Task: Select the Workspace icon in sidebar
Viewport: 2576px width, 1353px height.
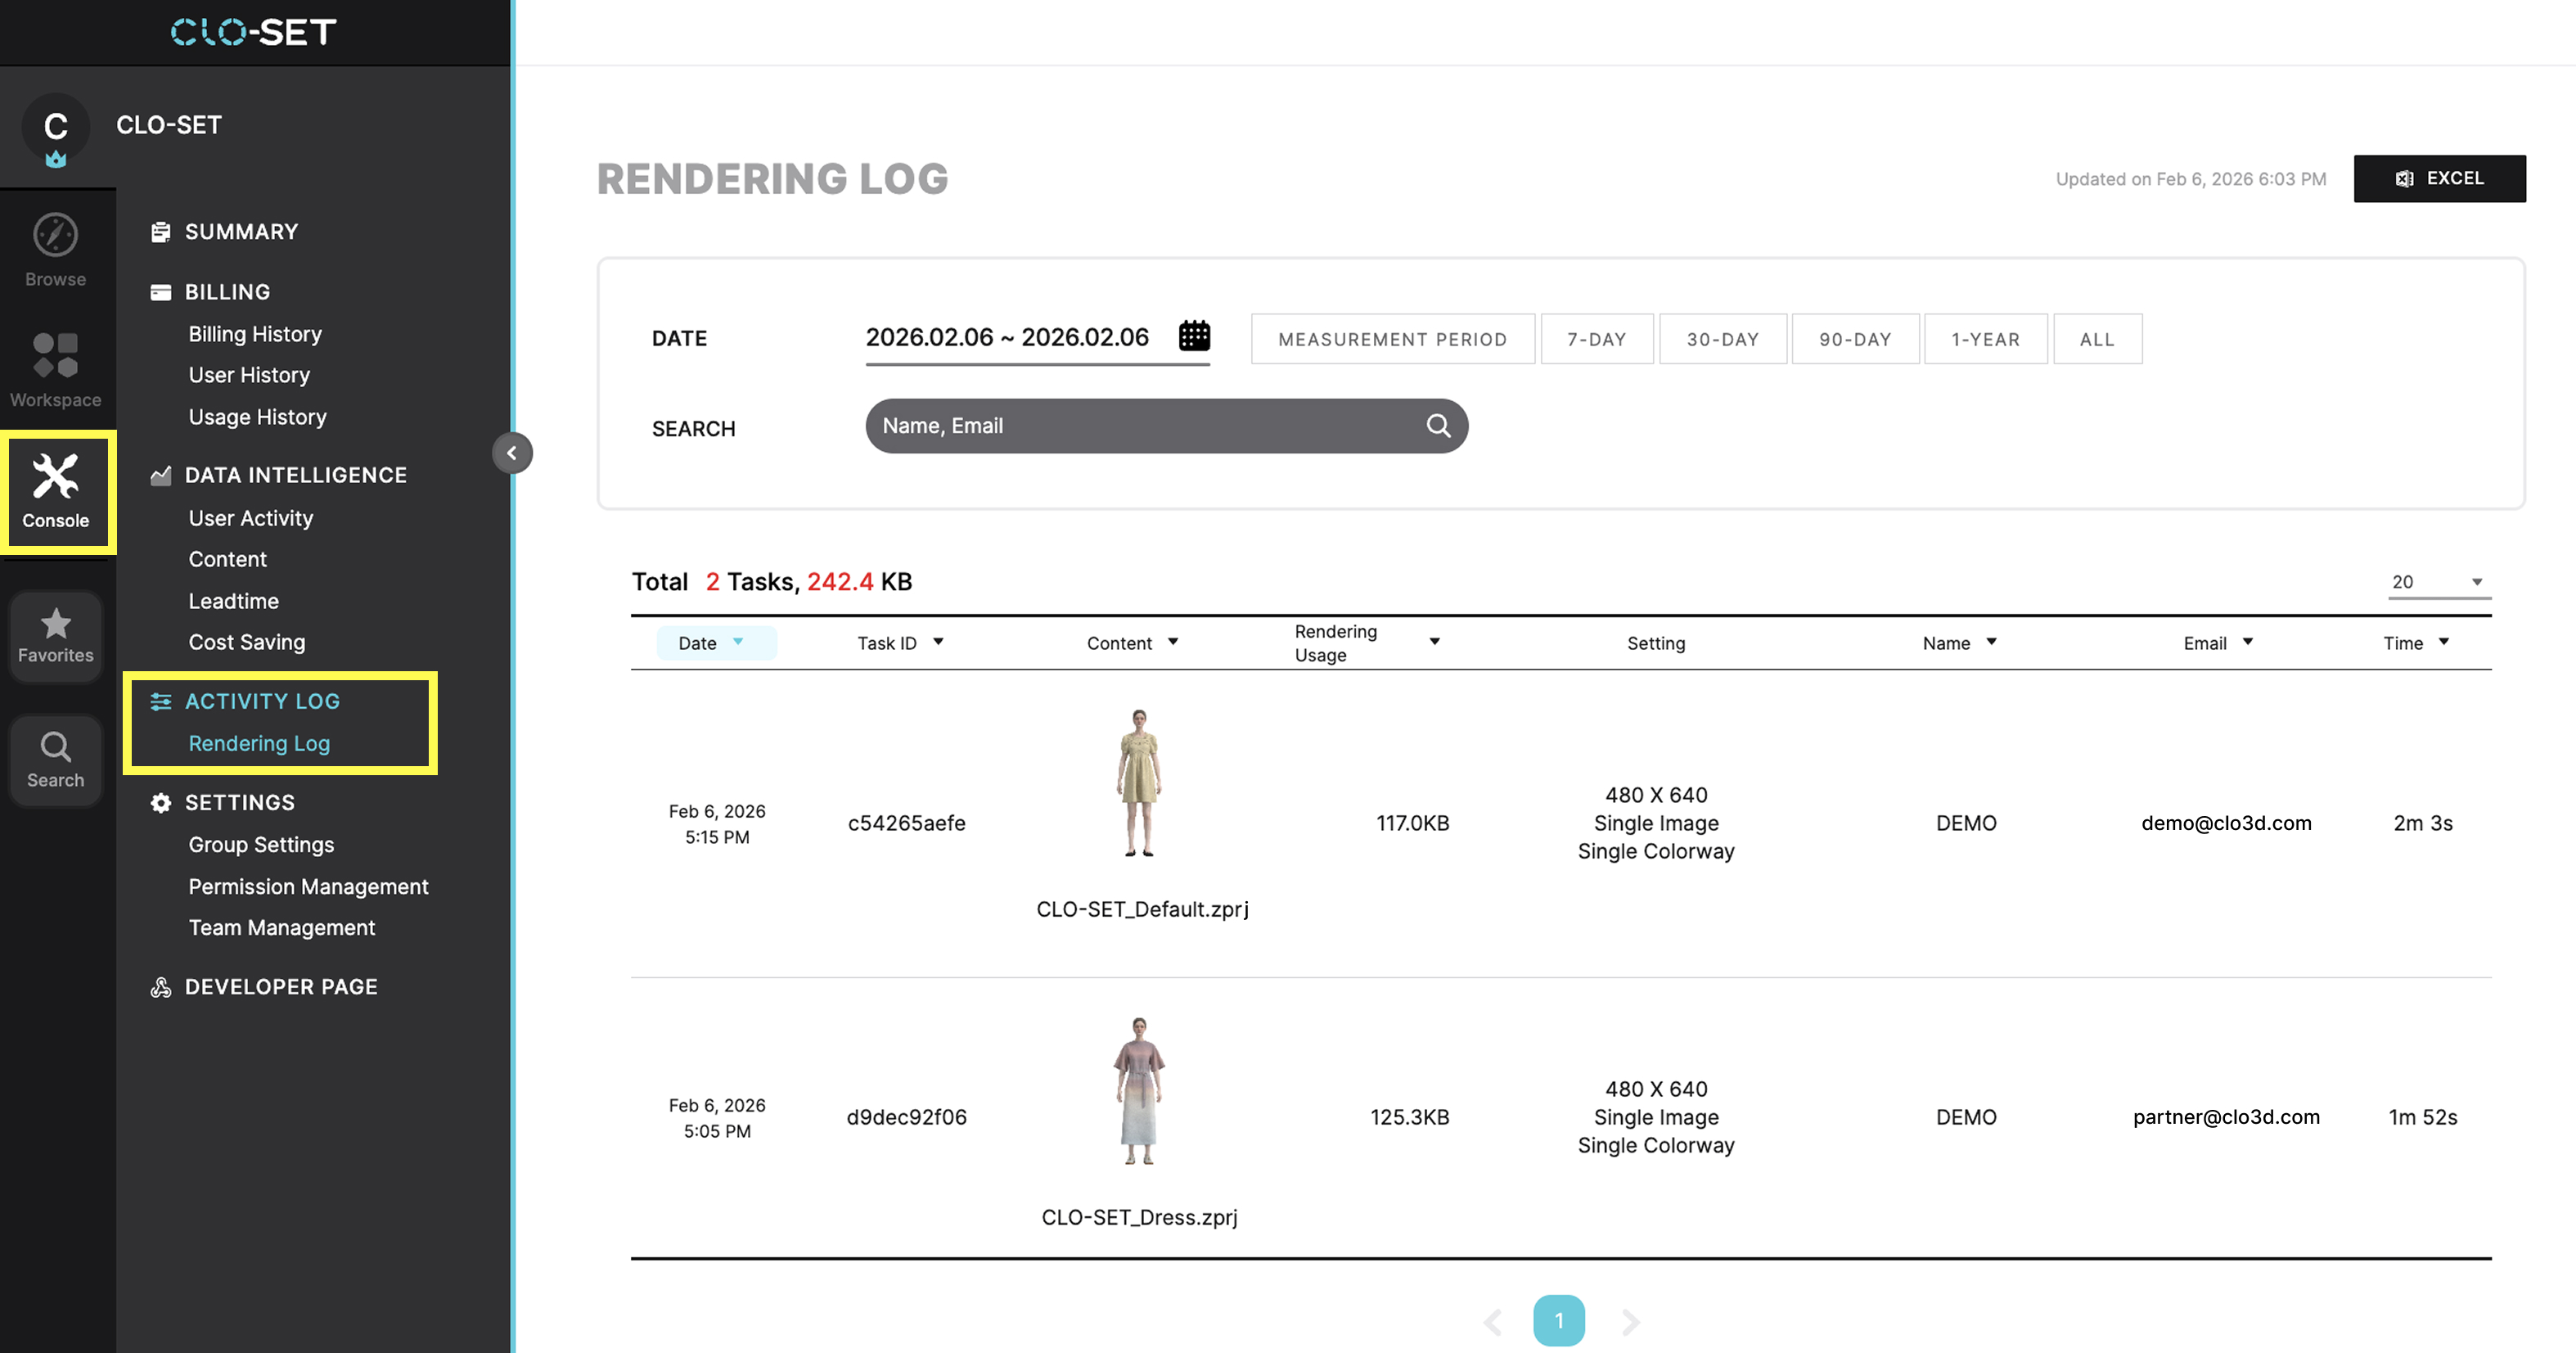Action: coord(55,357)
